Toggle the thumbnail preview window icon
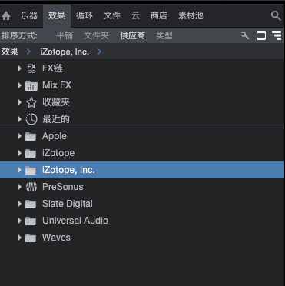Image resolution: width=285 pixels, height=286 pixels. [261, 35]
